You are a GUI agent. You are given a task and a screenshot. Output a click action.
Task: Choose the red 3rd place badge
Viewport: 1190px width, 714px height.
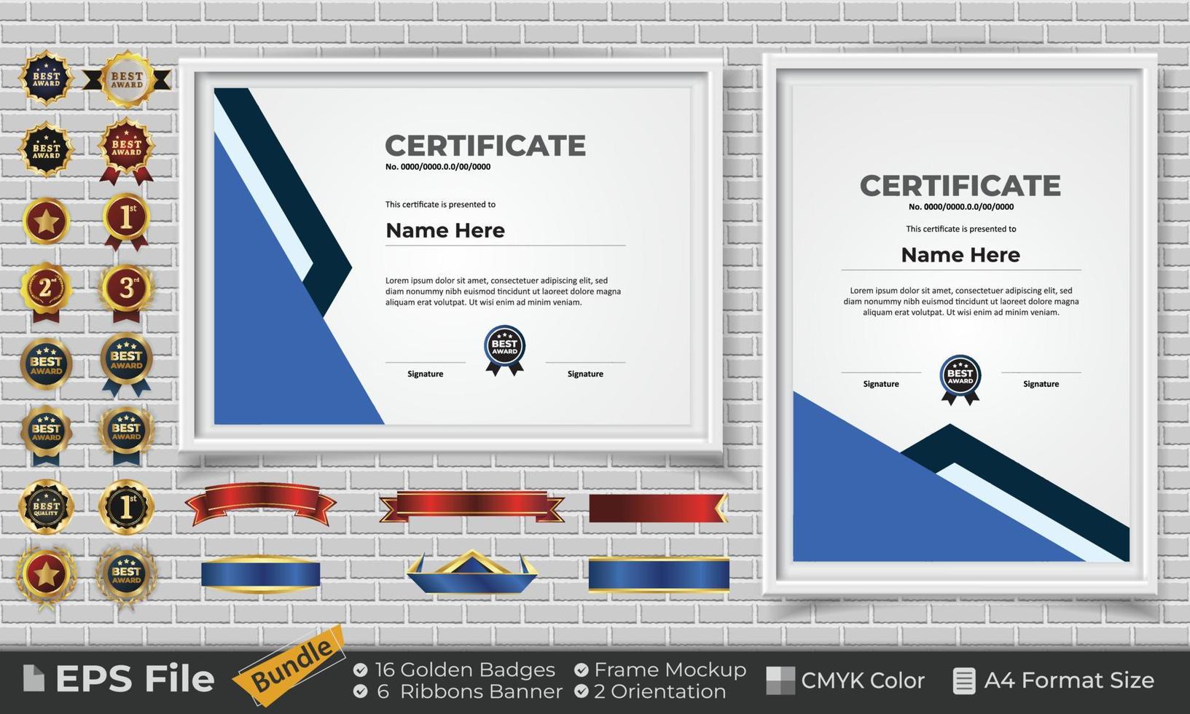coord(127,291)
